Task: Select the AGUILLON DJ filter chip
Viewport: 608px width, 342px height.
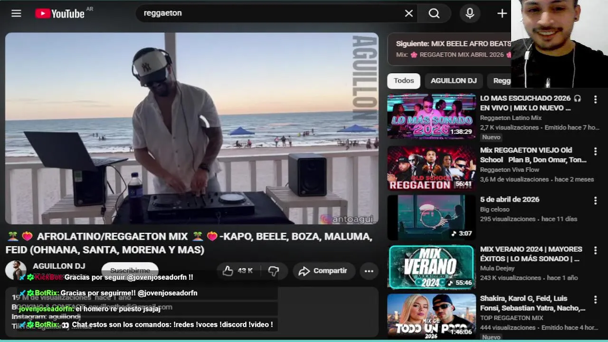Action: (454, 81)
